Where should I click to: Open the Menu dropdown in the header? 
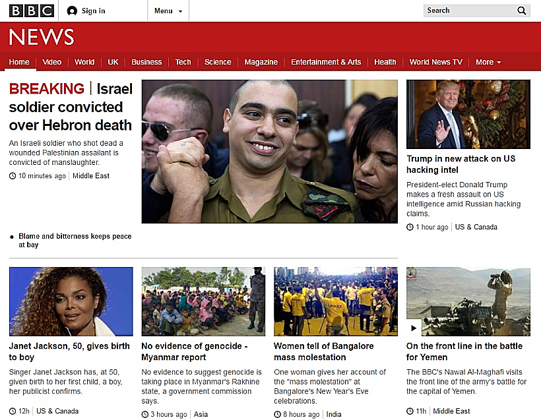163,11
